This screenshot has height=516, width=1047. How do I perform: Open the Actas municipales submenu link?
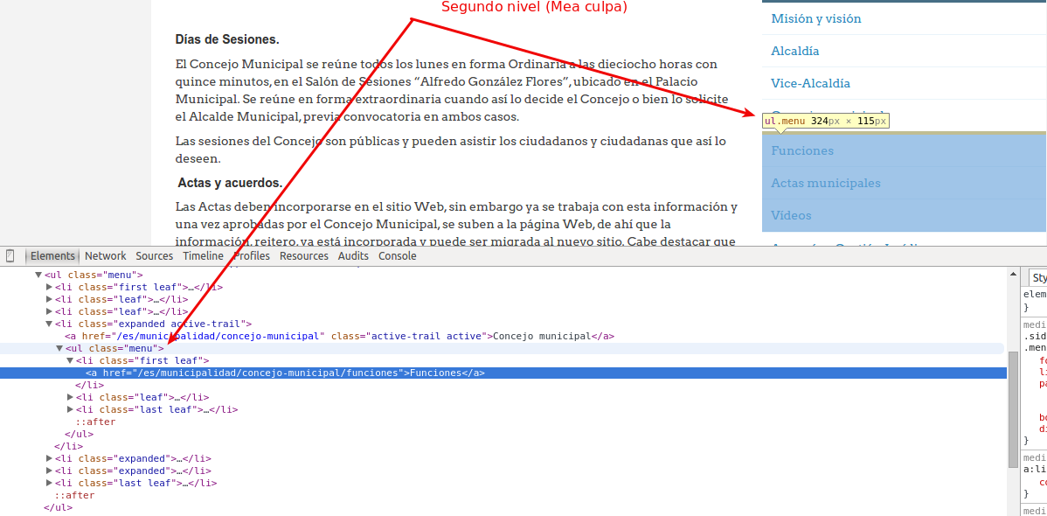click(825, 183)
